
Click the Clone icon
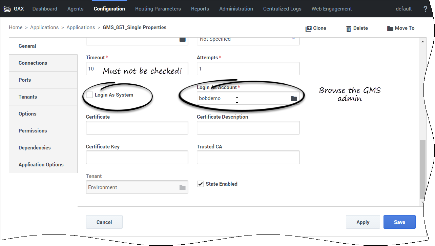[x=308, y=28]
